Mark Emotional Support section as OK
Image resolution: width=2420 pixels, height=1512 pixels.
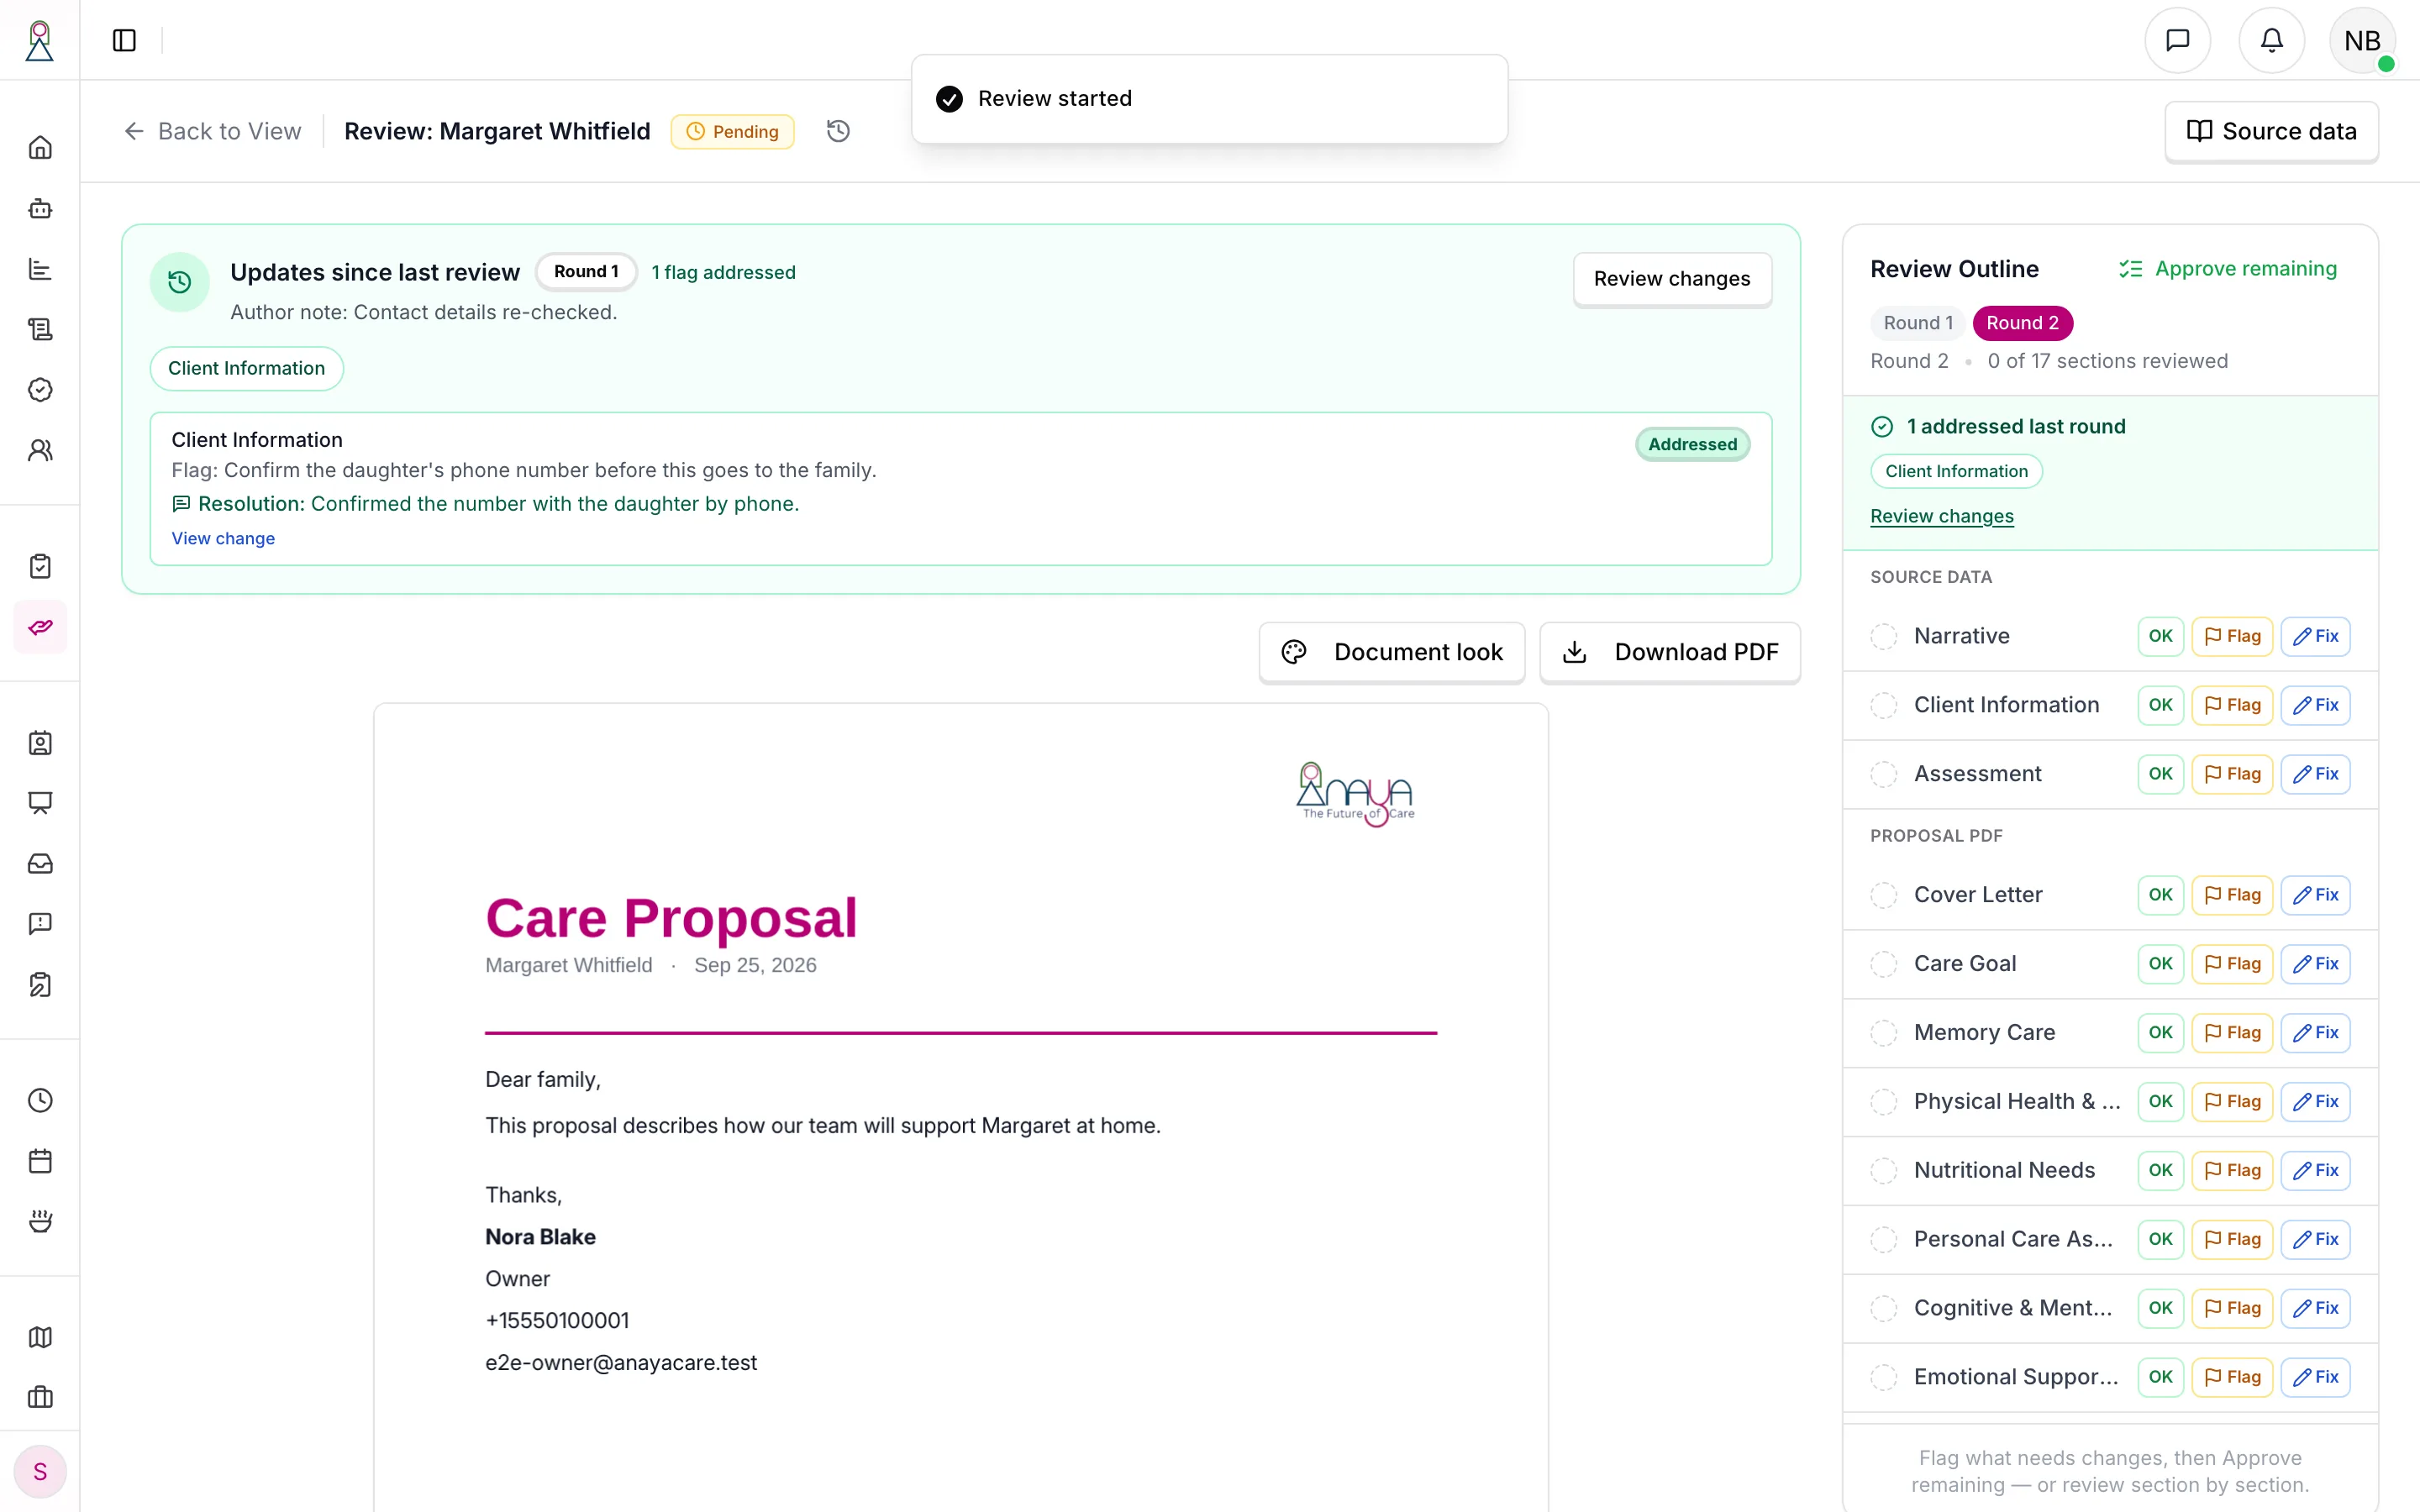(x=2160, y=1377)
